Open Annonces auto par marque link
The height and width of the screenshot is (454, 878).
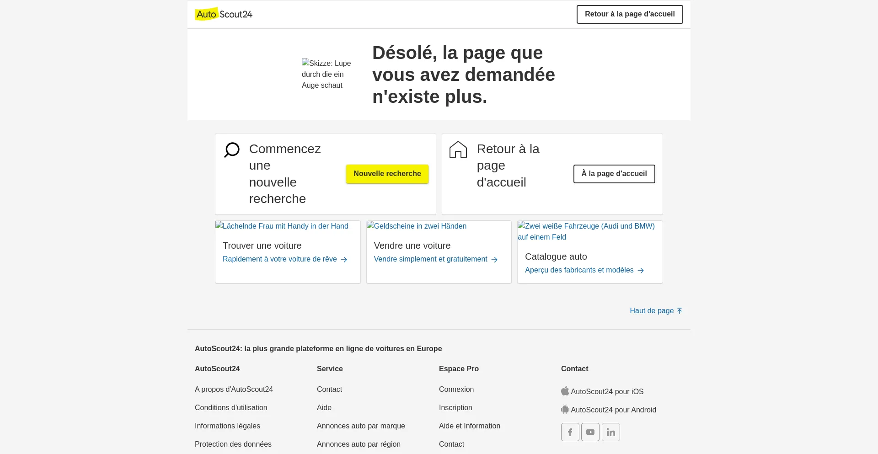(x=361, y=426)
